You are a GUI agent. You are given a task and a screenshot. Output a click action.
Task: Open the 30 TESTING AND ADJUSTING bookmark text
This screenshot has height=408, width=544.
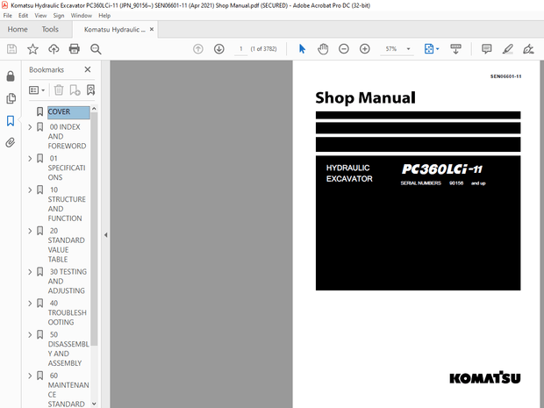pyautogui.click(x=68, y=282)
